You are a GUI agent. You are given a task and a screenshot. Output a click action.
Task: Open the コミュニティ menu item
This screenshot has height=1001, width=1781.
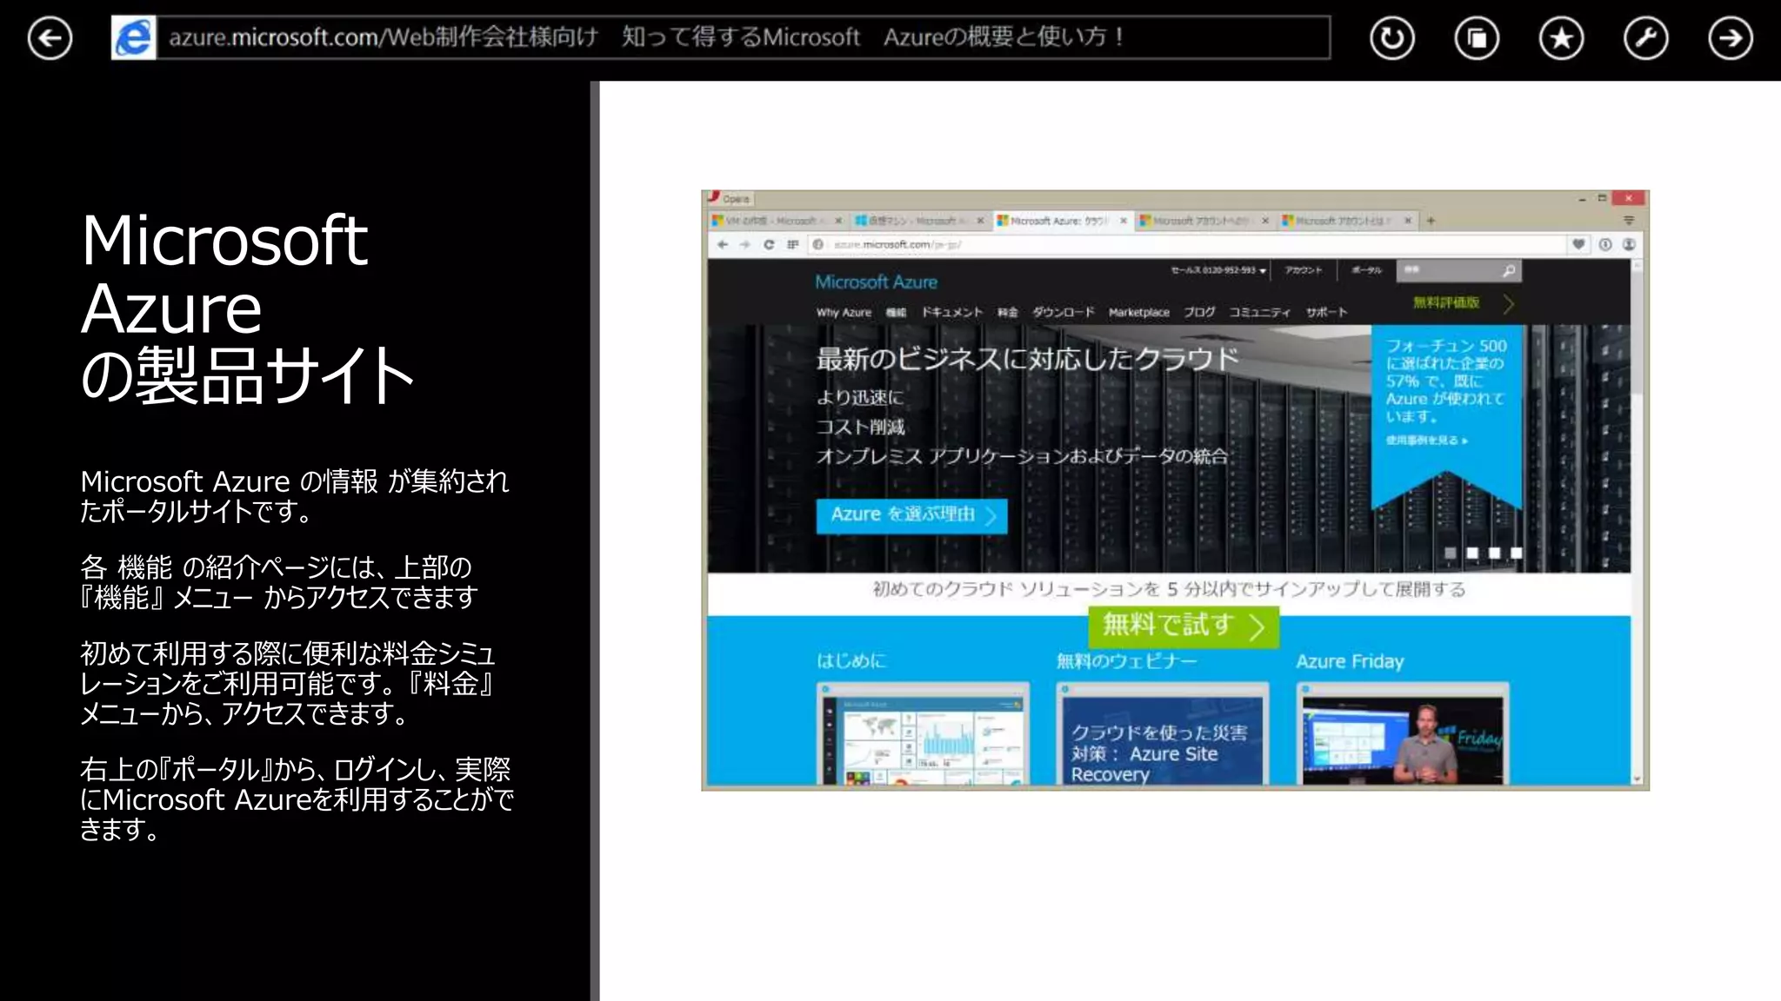(1260, 312)
